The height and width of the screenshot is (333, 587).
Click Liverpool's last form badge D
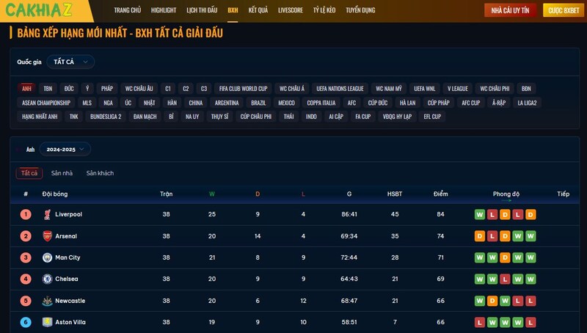531,214
